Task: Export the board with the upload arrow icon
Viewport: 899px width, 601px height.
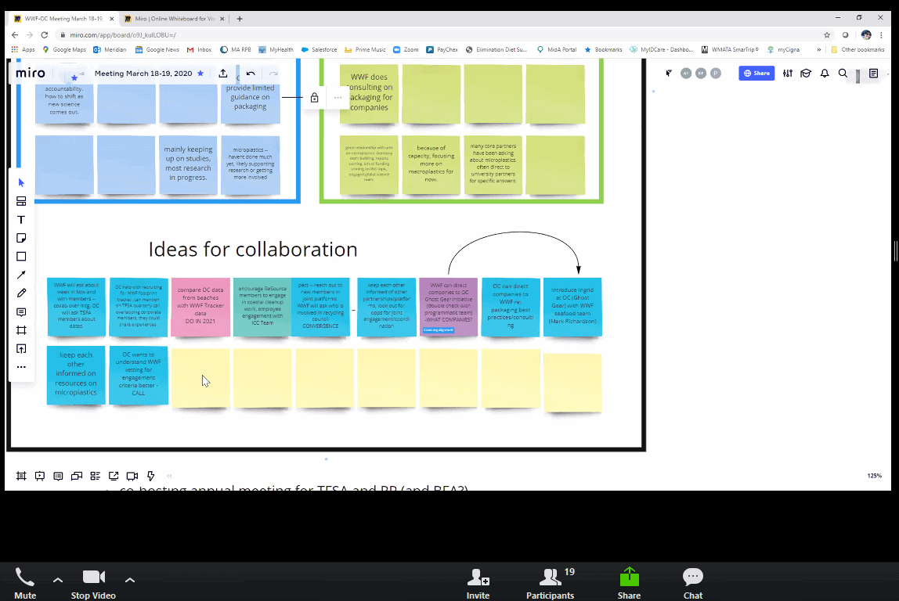Action: tap(223, 74)
